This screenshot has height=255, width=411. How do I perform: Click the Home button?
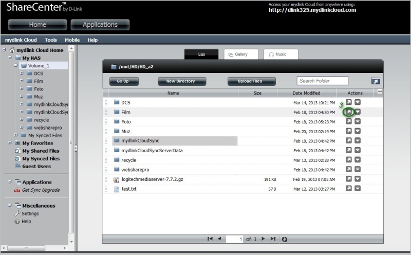38,25
